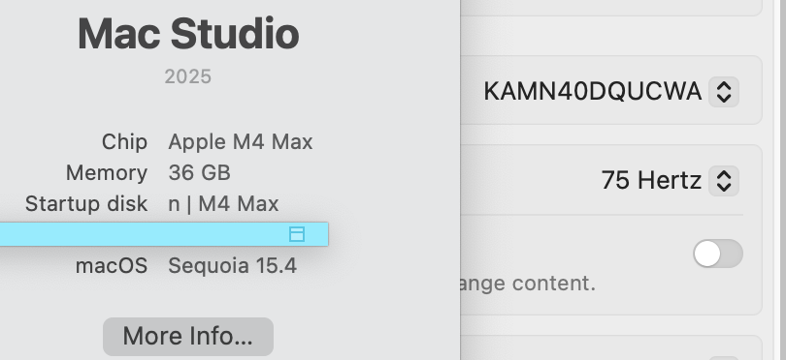Toggle the switch below 75 Hertz
786x360 pixels.
tap(718, 254)
